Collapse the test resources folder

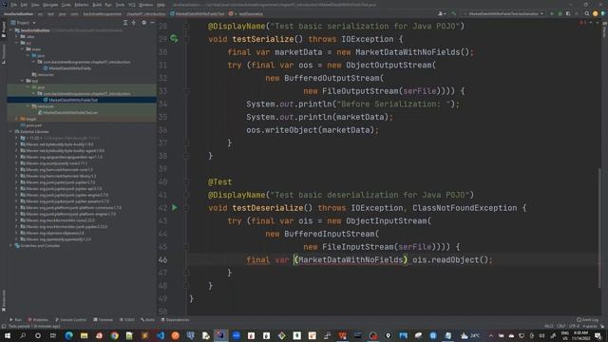click(x=28, y=106)
